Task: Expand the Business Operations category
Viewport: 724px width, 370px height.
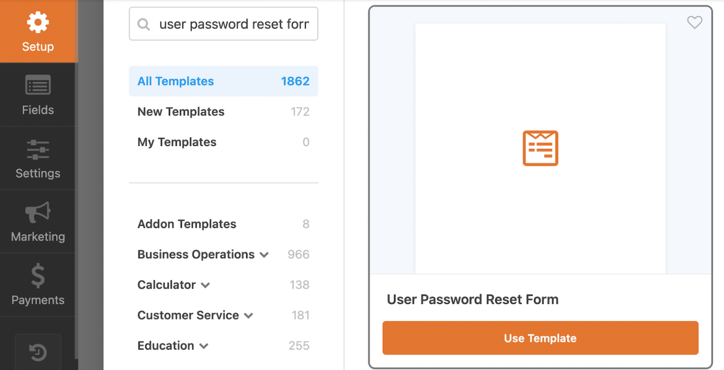Action: point(263,254)
